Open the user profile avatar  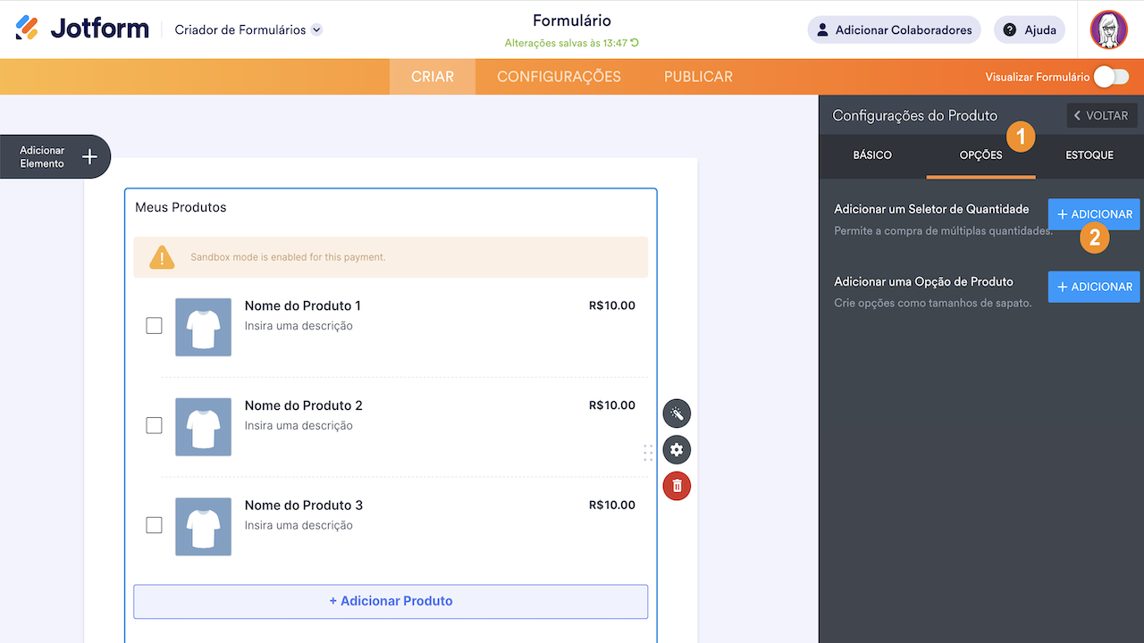(1108, 29)
